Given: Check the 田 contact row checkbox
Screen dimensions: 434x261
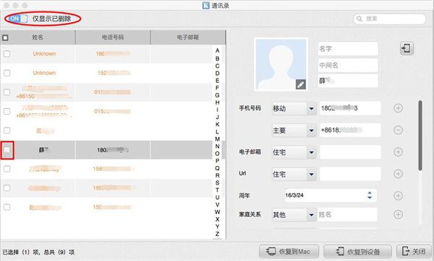Looking at the screenshot, I should click(x=7, y=130).
